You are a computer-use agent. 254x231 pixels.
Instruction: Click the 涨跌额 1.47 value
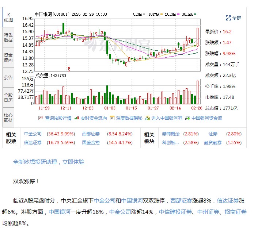[227, 43]
